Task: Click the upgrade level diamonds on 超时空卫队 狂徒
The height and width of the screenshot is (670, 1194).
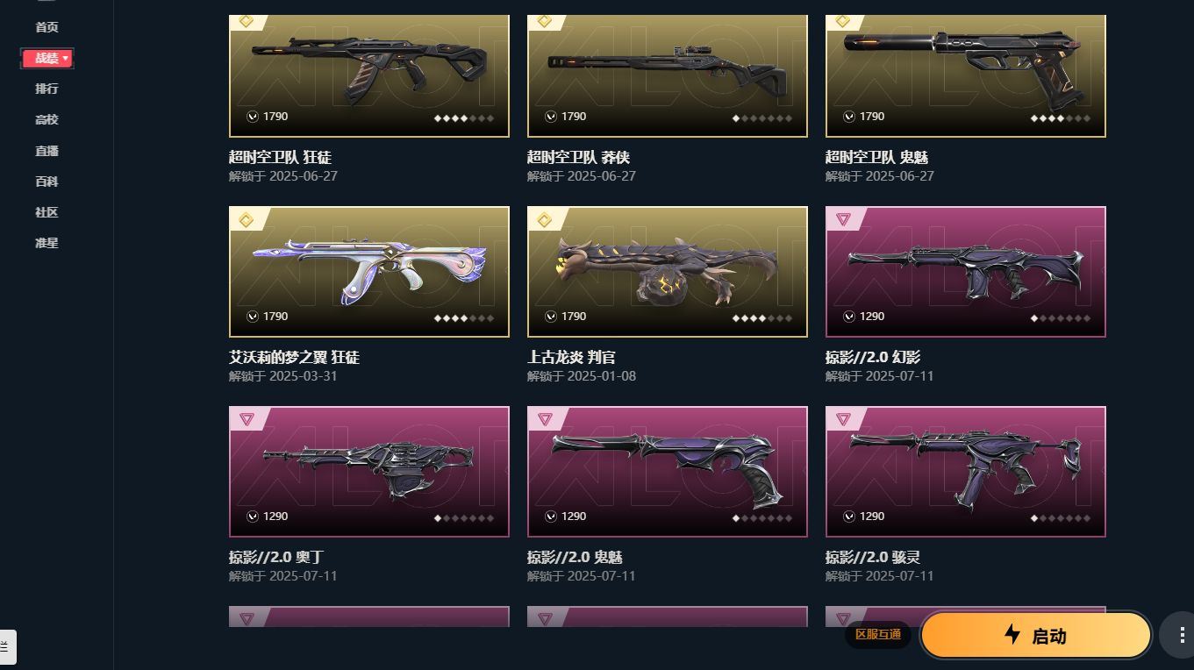Action: [464, 118]
